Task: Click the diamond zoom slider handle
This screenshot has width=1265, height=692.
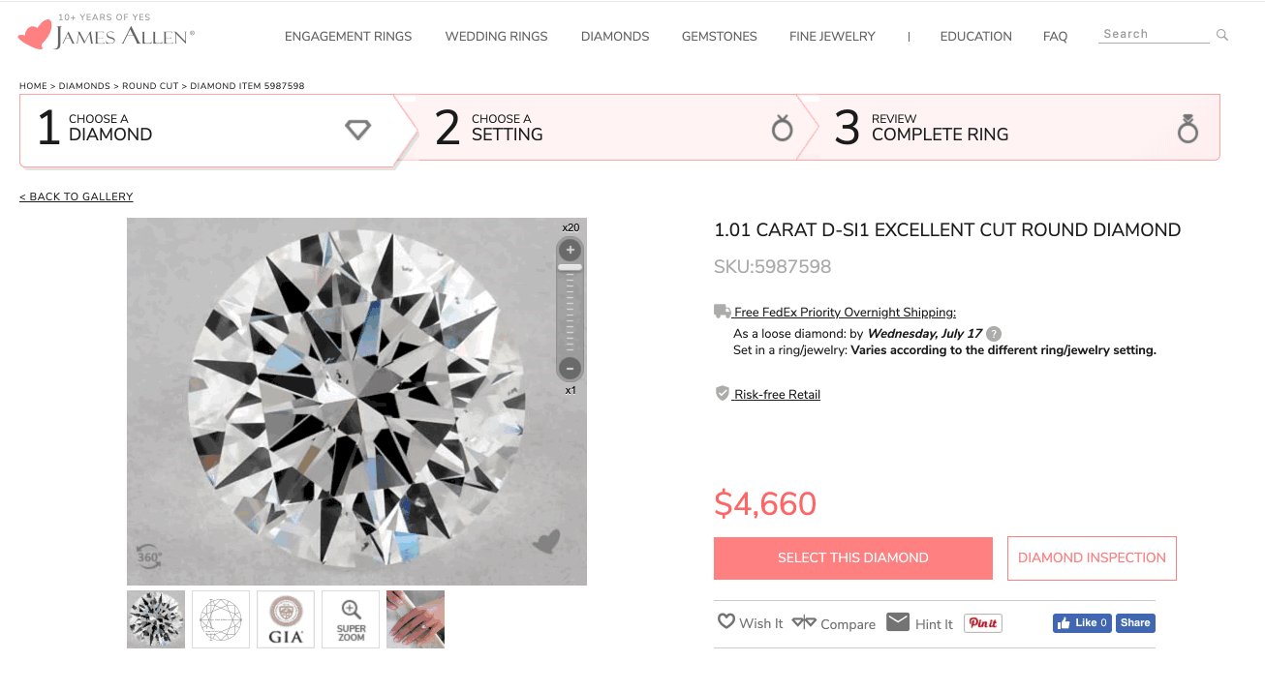Action: pos(571,267)
